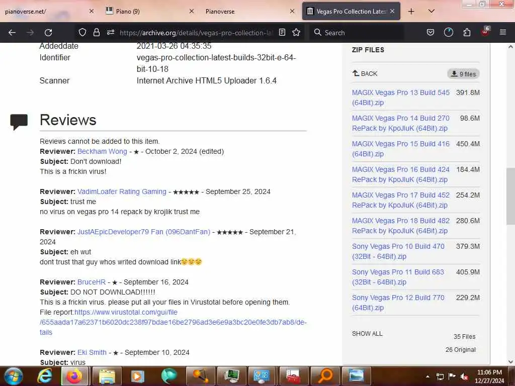Open MAGIX Vegas Pro 18 Build 482 zip
This screenshot has width=515, height=386.
point(401,226)
